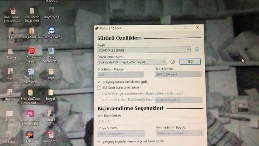
Task: Open BIOS Kimliği 0x80 dropdown
Action: [179, 100]
